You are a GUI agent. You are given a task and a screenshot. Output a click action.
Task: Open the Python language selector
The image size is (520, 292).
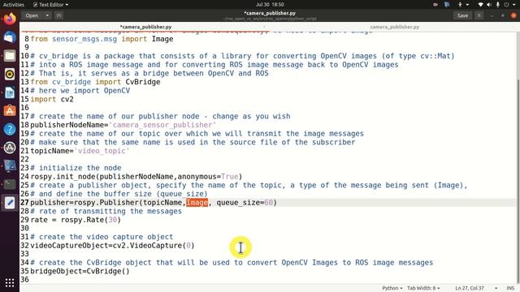coord(392,288)
